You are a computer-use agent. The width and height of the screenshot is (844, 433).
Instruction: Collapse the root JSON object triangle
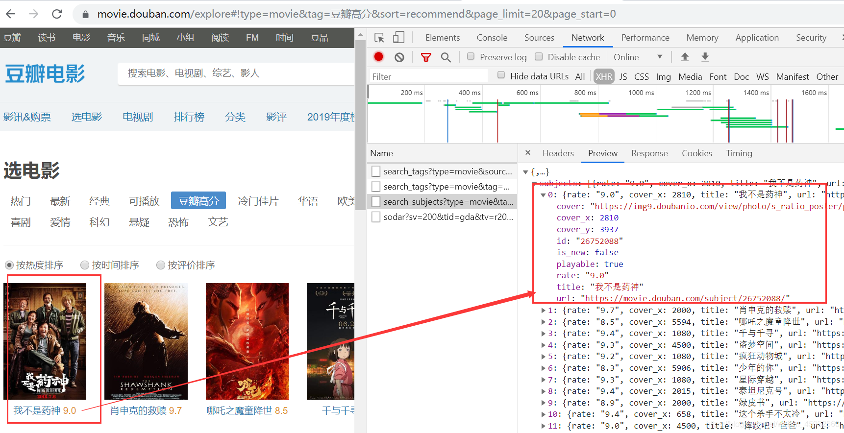(525, 172)
